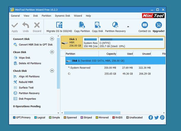Maximize the Partition Wizard window

click(158, 10)
